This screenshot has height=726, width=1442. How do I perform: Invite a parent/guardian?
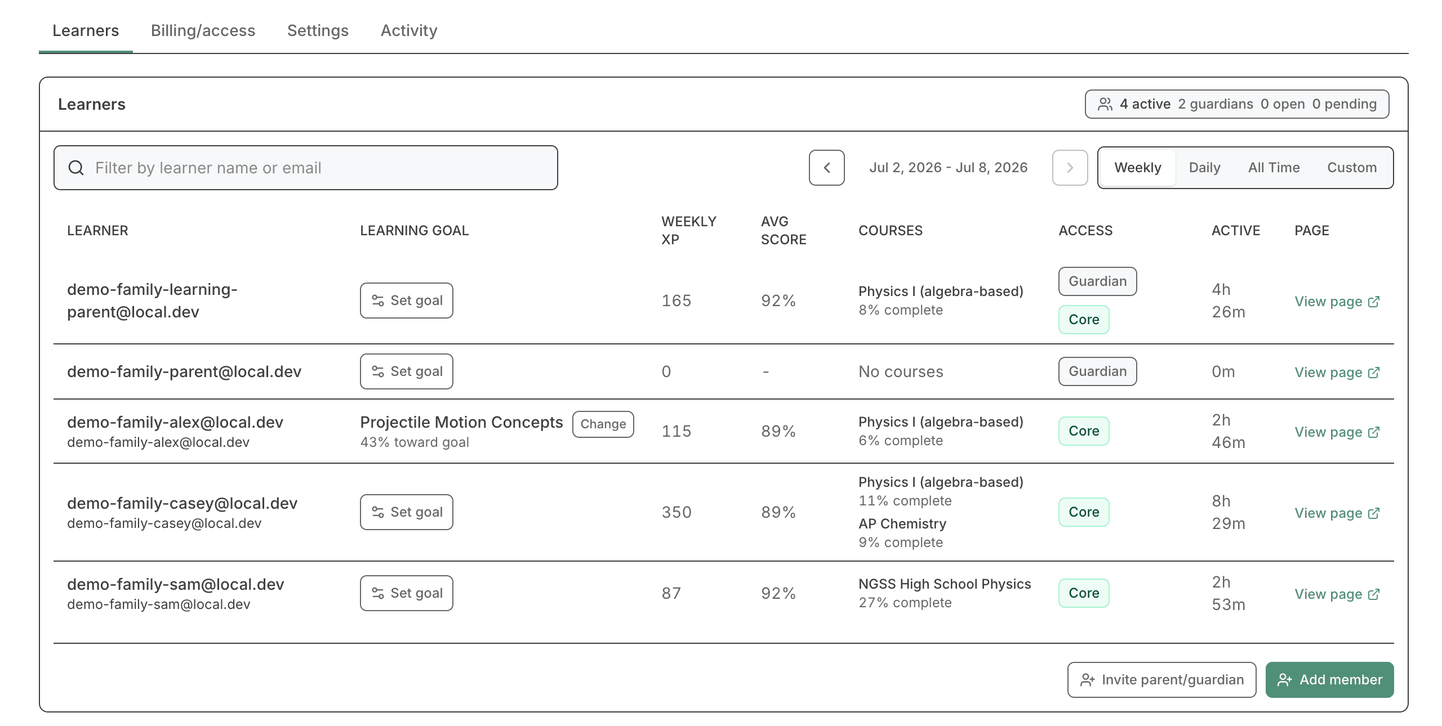[x=1161, y=680]
